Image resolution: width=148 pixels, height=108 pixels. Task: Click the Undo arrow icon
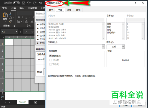point(28,3)
